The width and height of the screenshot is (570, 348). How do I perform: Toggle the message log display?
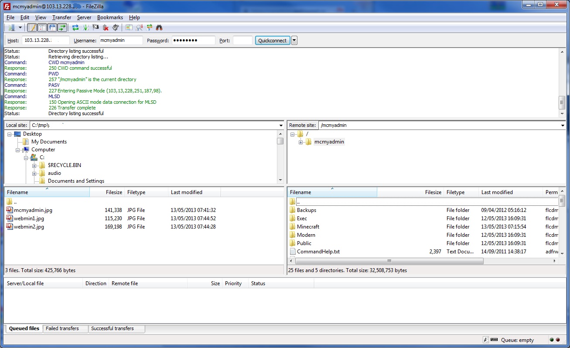(x=32, y=27)
